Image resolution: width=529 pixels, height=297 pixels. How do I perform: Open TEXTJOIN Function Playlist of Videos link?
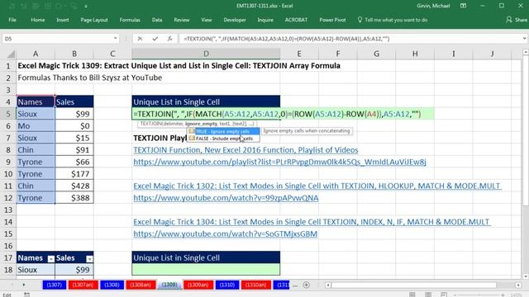click(x=245, y=150)
